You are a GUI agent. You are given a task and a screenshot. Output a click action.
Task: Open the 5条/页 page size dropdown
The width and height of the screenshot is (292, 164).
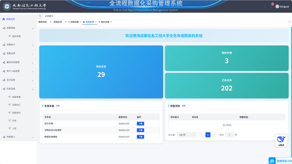pyautogui.click(x=187, y=135)
